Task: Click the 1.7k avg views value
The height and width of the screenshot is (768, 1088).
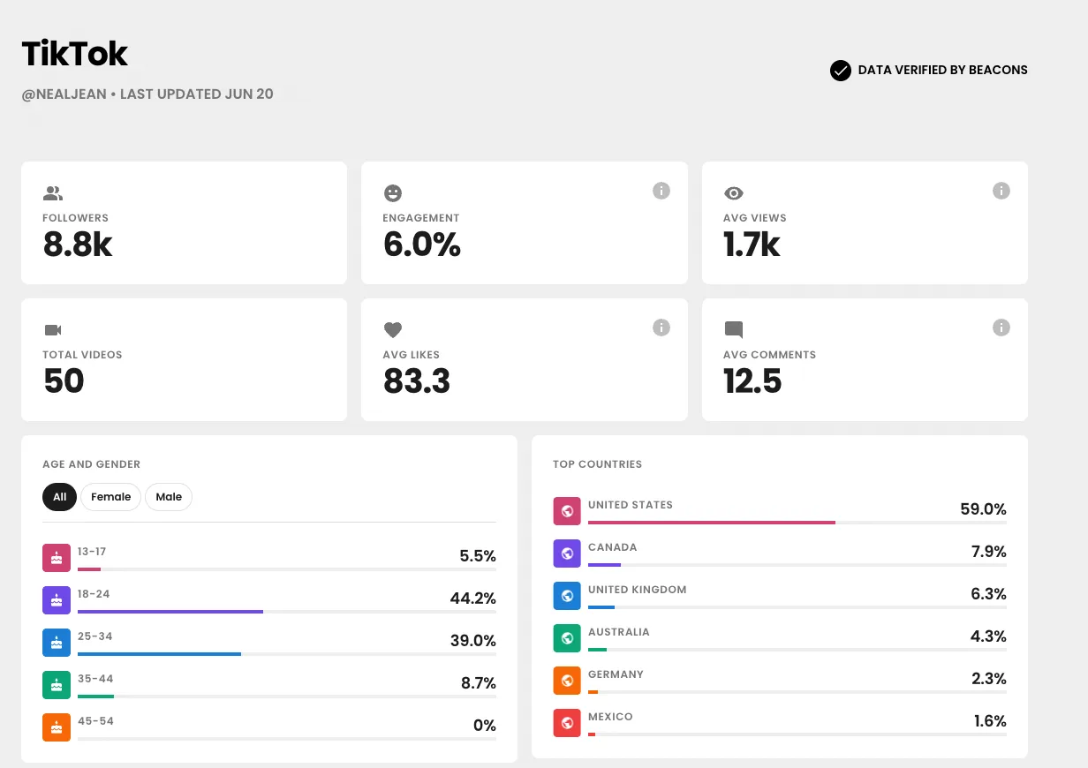Action: 752,245
